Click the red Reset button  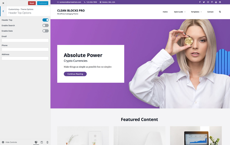point(32,3)
